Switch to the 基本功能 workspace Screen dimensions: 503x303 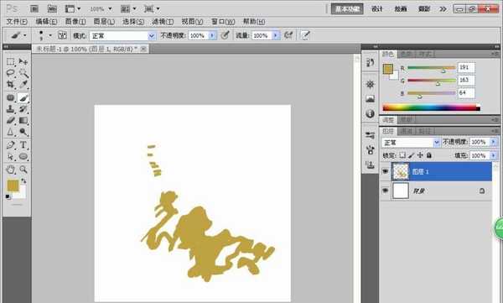tap(347, 9)
